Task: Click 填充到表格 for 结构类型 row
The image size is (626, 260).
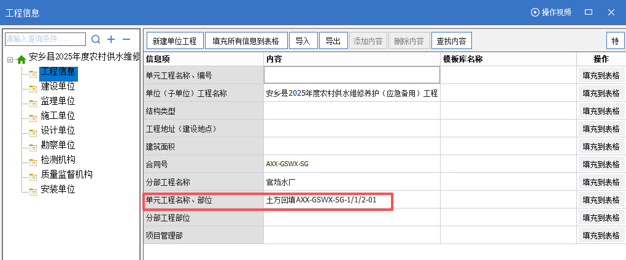Action: 601,111
